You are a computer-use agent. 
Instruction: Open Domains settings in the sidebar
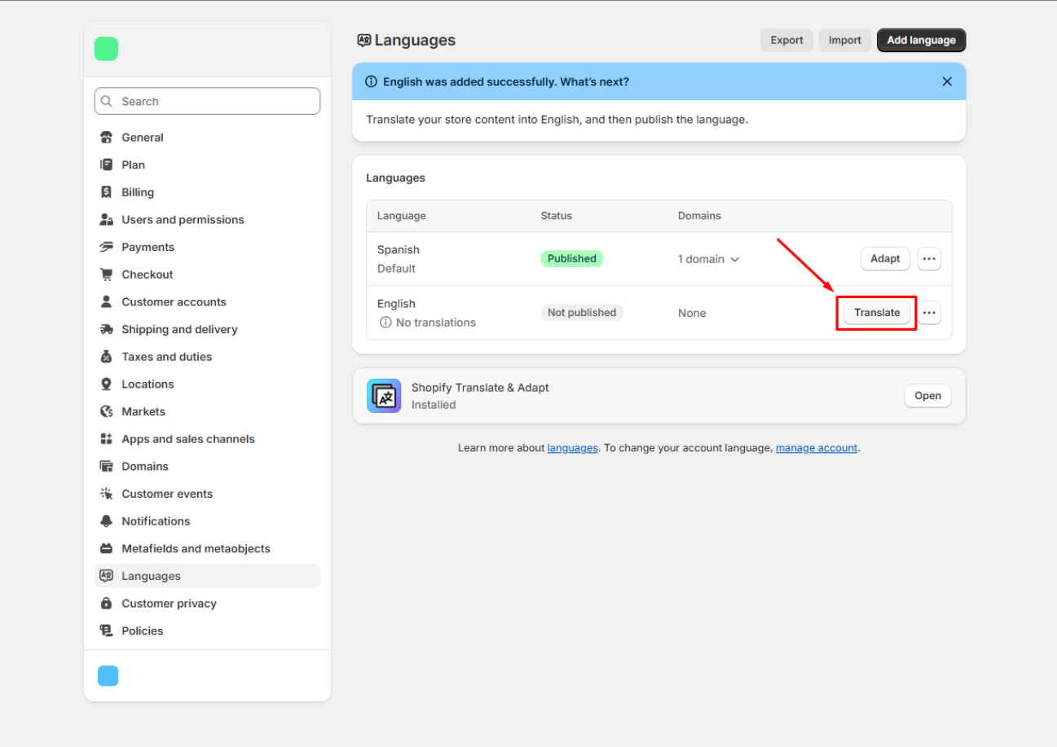[x=144, y=467]
